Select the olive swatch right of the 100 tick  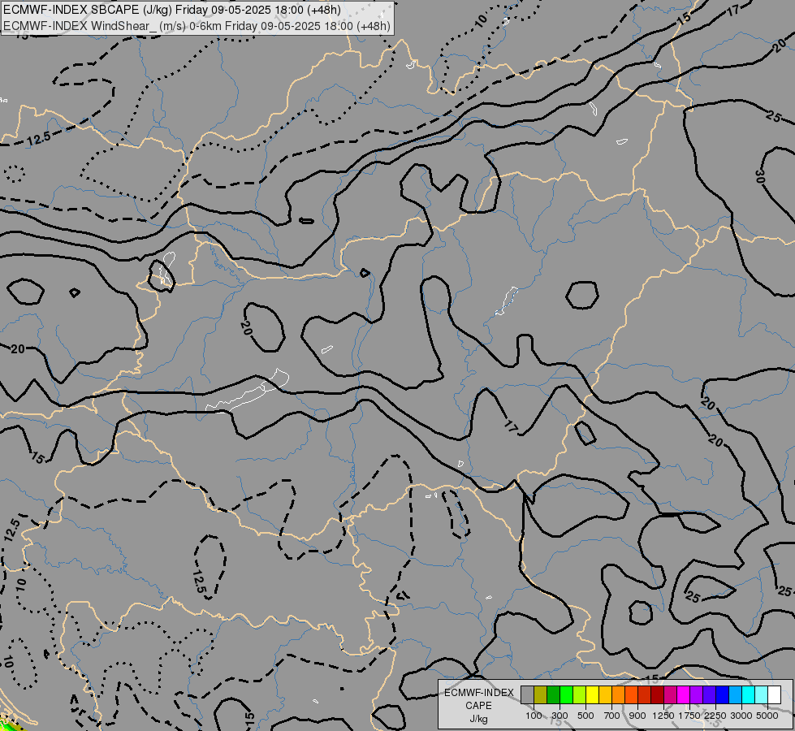point(541,695)
